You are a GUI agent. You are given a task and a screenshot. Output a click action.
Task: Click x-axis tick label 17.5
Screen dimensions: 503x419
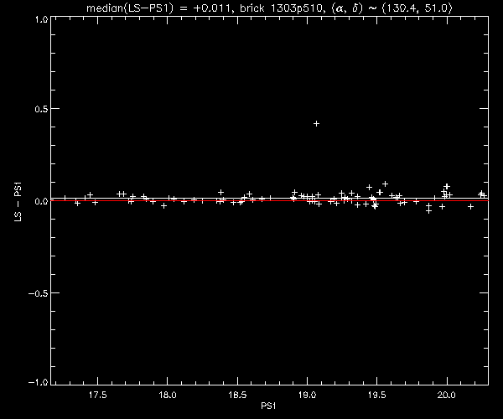click(x=97, y=395)
